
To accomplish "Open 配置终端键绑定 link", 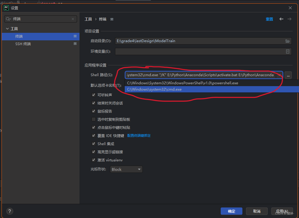I will (x=139, y=135).
